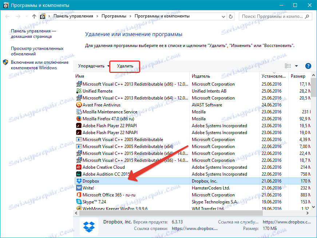Click the horizontal scrollbar thumb
This screenshot has width=317, height=238.
tap(171, 213)
